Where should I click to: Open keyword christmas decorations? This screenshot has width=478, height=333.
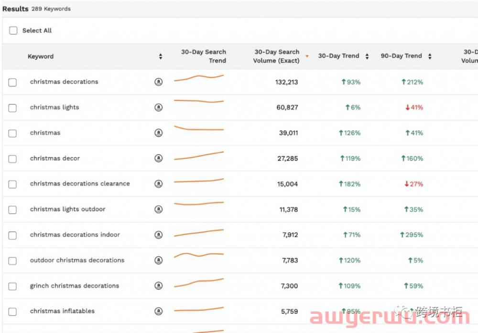pos(64,82)
